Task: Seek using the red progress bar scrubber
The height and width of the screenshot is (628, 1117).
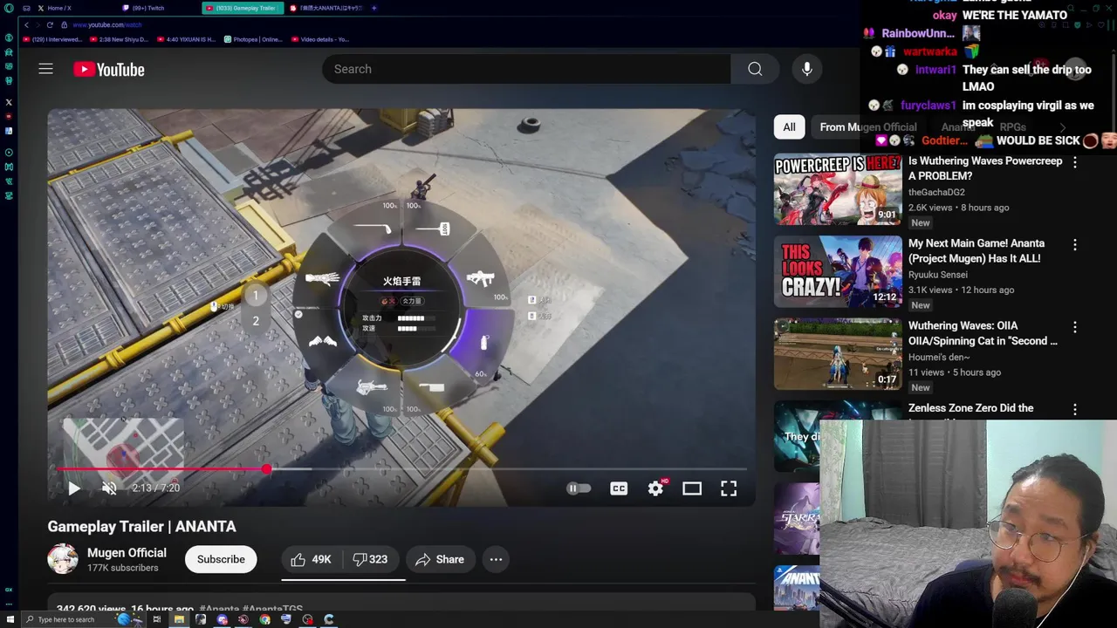Action: pyautogui.click(x=266, y=469)
